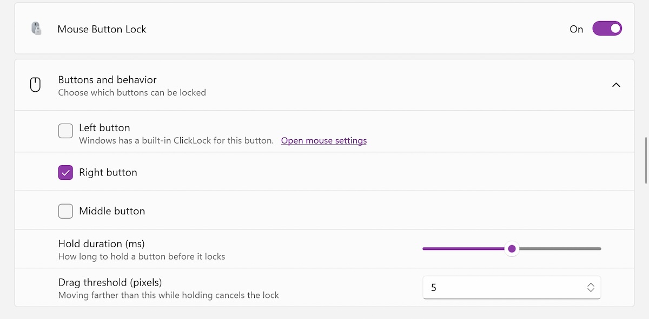Image resolution: width=649 pixels, height=319 pixels.
Task: Enable the Left button checkbox
Action: click(65, 131)
